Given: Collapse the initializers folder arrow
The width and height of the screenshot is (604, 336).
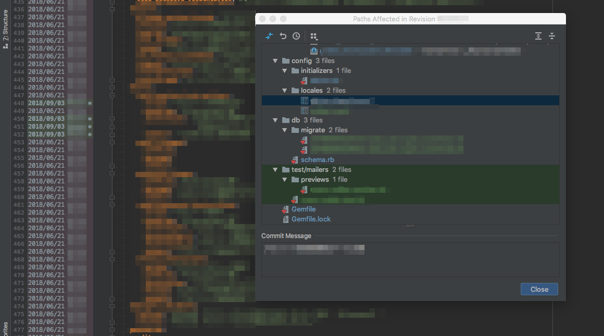Looking at the screenshot, I should 285,71.
